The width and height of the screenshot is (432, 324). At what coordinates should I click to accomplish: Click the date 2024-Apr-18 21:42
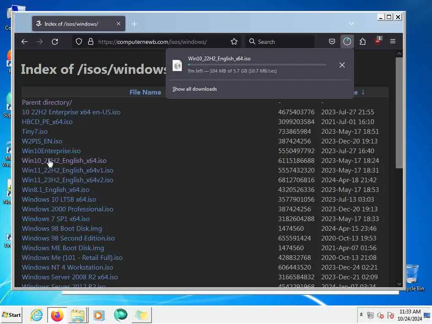pos(349,180)
